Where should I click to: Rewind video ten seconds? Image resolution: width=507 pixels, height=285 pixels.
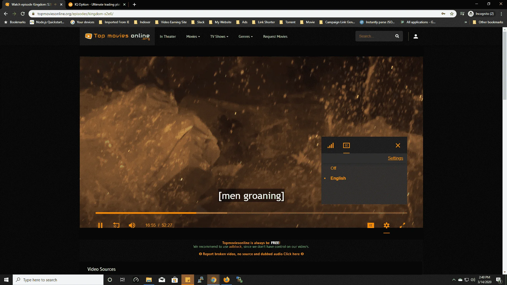[x=116, y=225]
